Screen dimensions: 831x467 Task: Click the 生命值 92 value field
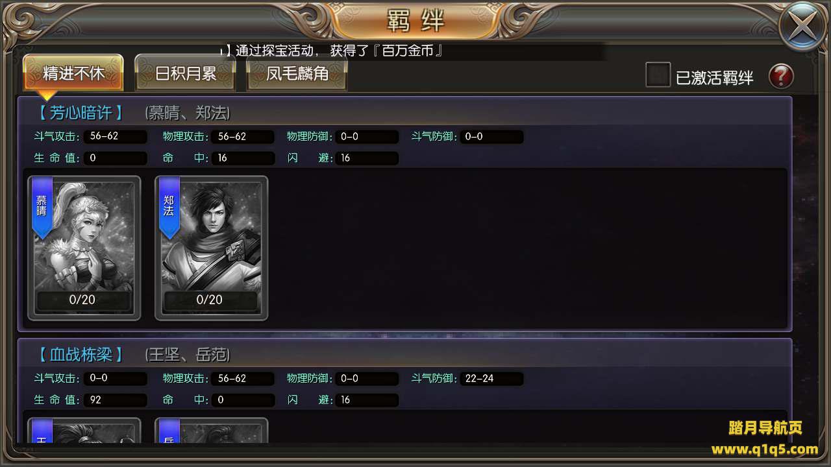click(115, 400)
